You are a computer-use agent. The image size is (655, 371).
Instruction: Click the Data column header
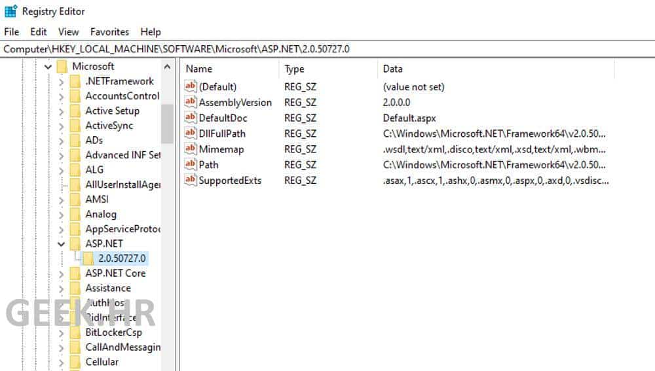(495, 69)
